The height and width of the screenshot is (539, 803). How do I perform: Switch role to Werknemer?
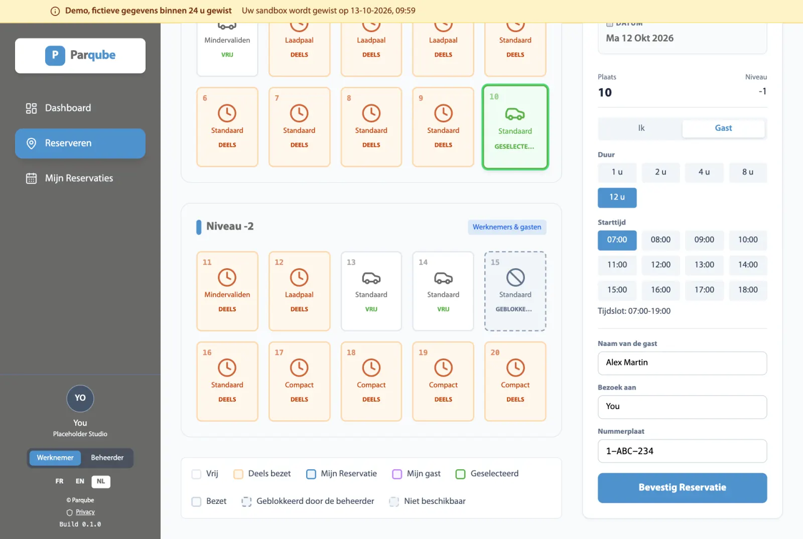click(x=55, y=458)
